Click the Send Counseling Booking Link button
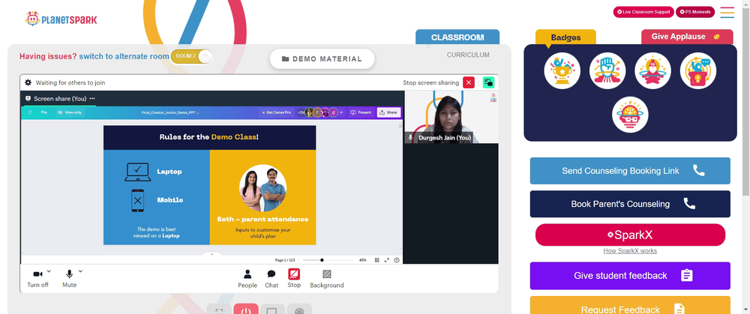 coord(630,171)
